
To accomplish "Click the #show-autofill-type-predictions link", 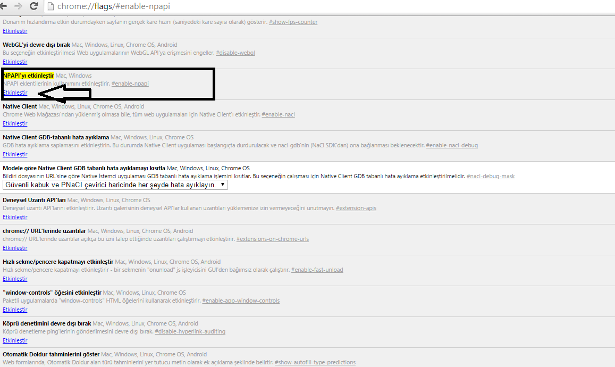I will click(315, 362).
